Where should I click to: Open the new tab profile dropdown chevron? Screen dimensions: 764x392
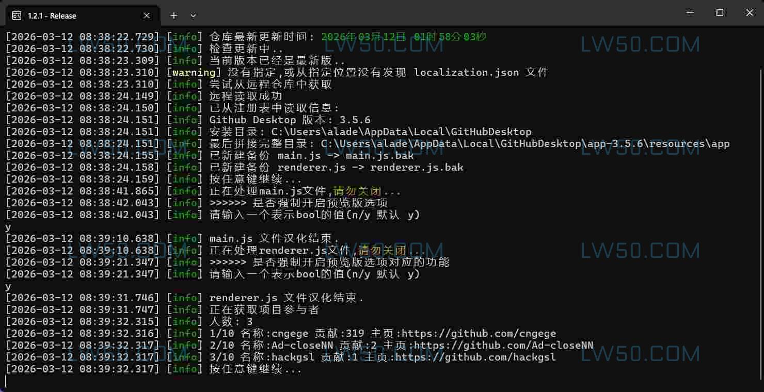193,16
